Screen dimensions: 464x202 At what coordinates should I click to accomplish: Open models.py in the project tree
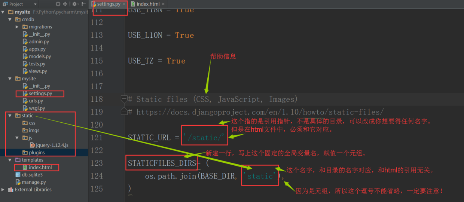tap(37, 56)
